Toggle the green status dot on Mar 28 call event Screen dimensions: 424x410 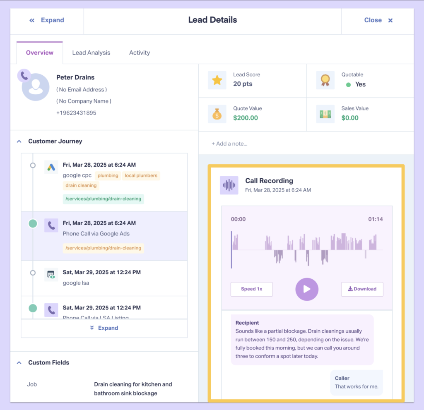[33, 223]
